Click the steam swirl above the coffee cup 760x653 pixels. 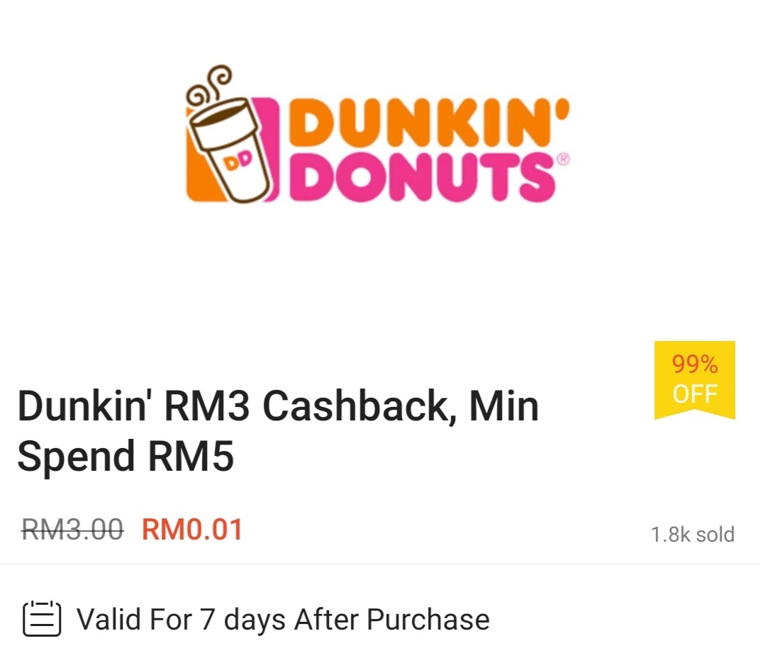[209, 84]
